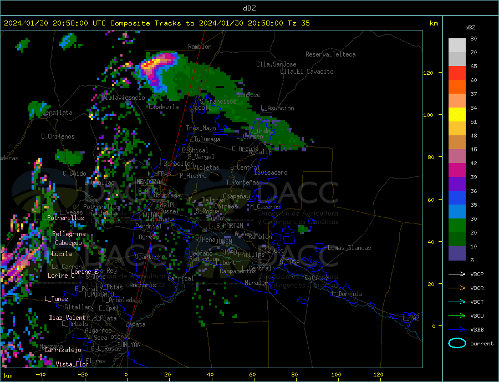
Task: Pick the magenta 42–39 dBZ legend swatch
Action: coord(457,170)
